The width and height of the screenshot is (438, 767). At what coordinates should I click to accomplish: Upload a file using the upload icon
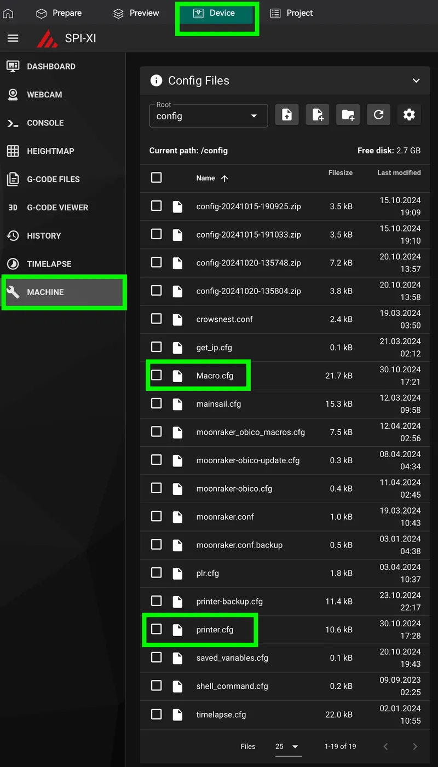[x=287, y=114]
